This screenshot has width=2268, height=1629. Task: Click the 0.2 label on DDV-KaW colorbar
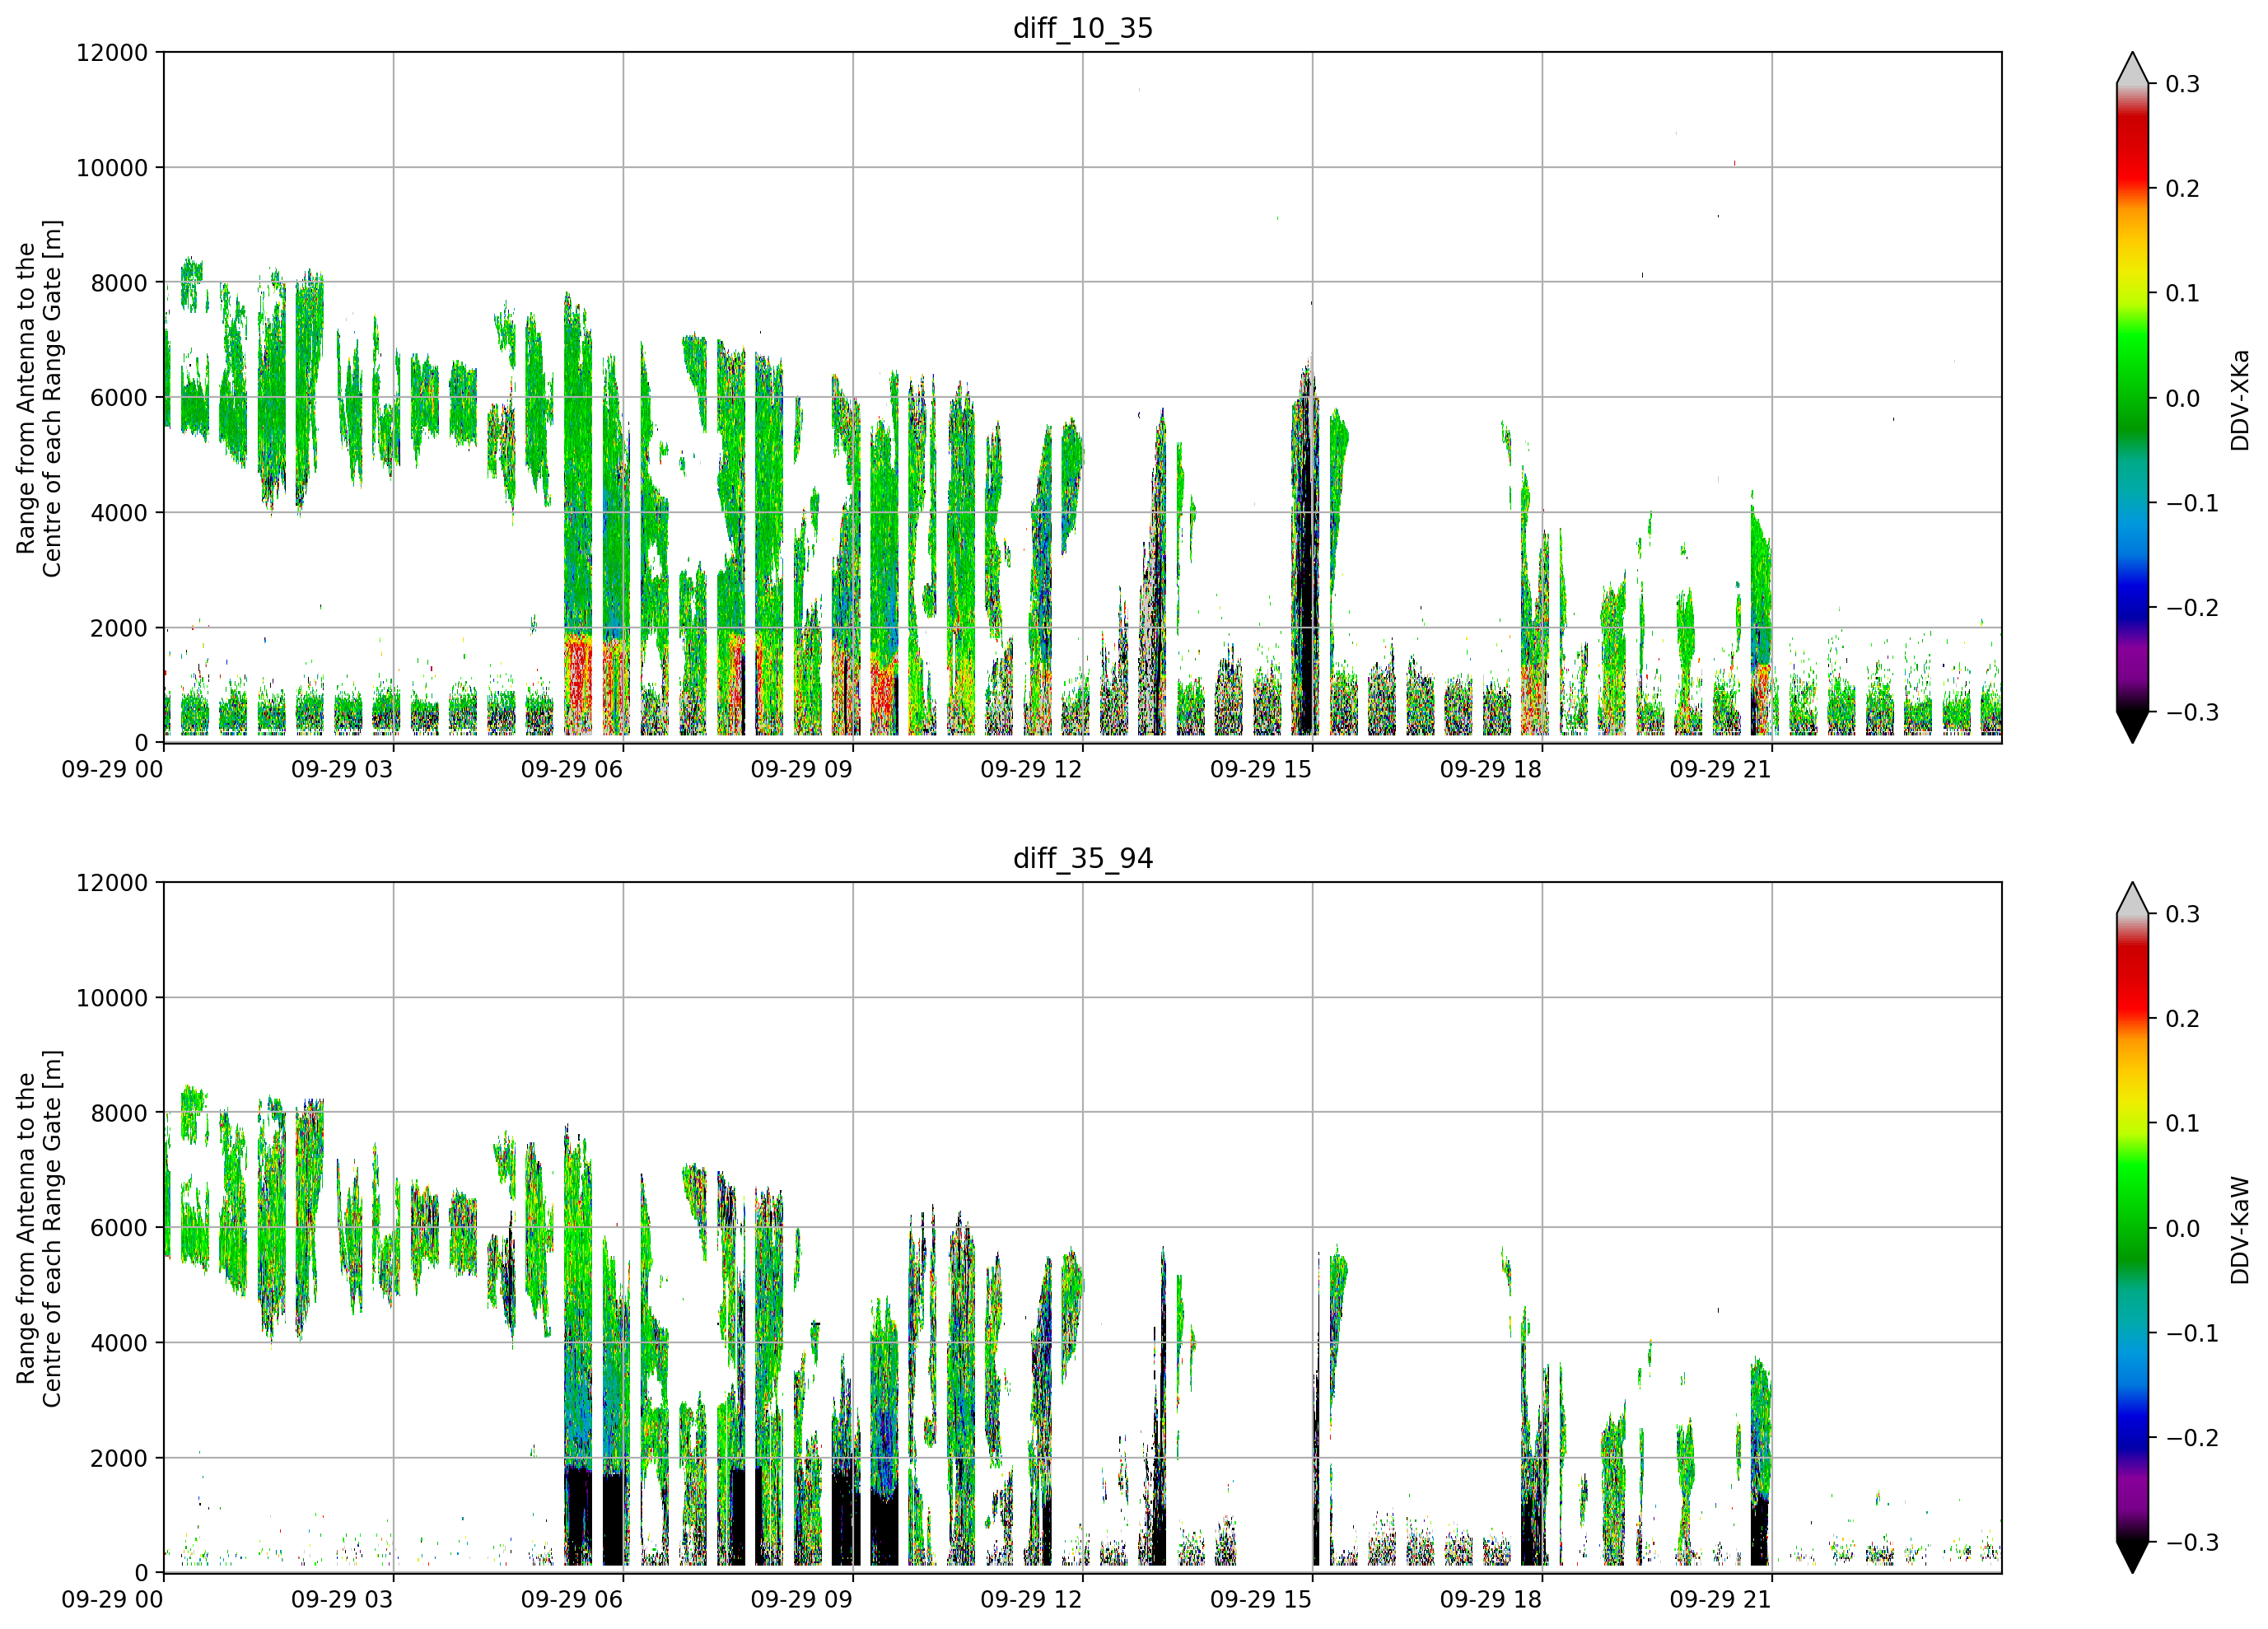(2182, 1019)
